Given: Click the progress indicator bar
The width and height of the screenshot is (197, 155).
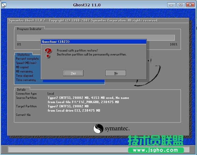Looking at the screenshot, I should click(x=96, y=38).
